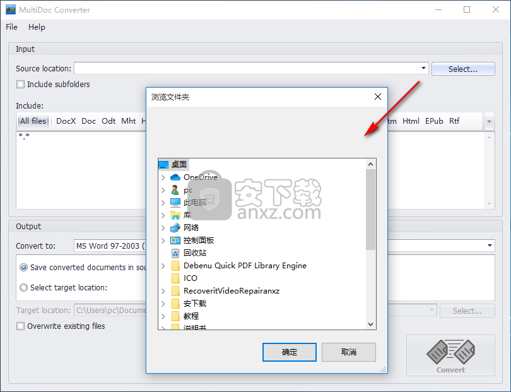Select the DocX filter tab
The height and width of the screenshot is (392, 511).
66,121
